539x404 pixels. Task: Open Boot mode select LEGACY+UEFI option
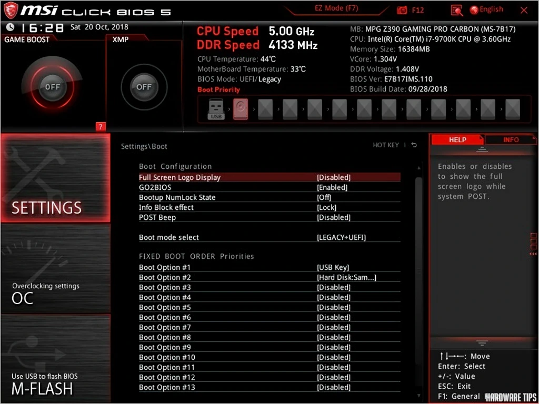tap(341, 237)
